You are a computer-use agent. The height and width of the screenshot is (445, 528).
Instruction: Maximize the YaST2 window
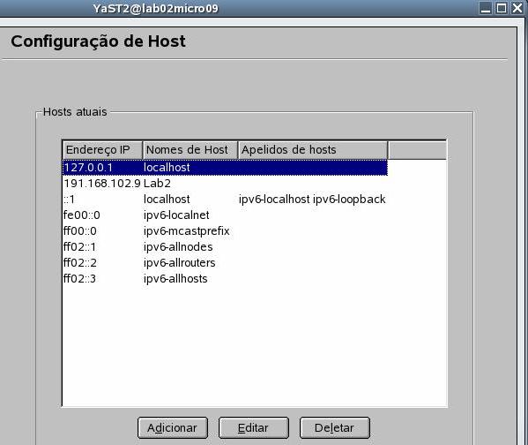coord(501,8)
